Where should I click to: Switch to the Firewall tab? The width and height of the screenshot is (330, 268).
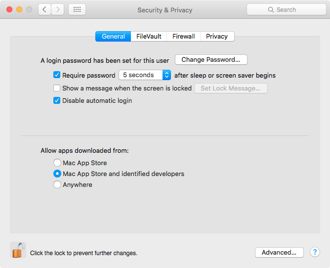tap(183, 37)
